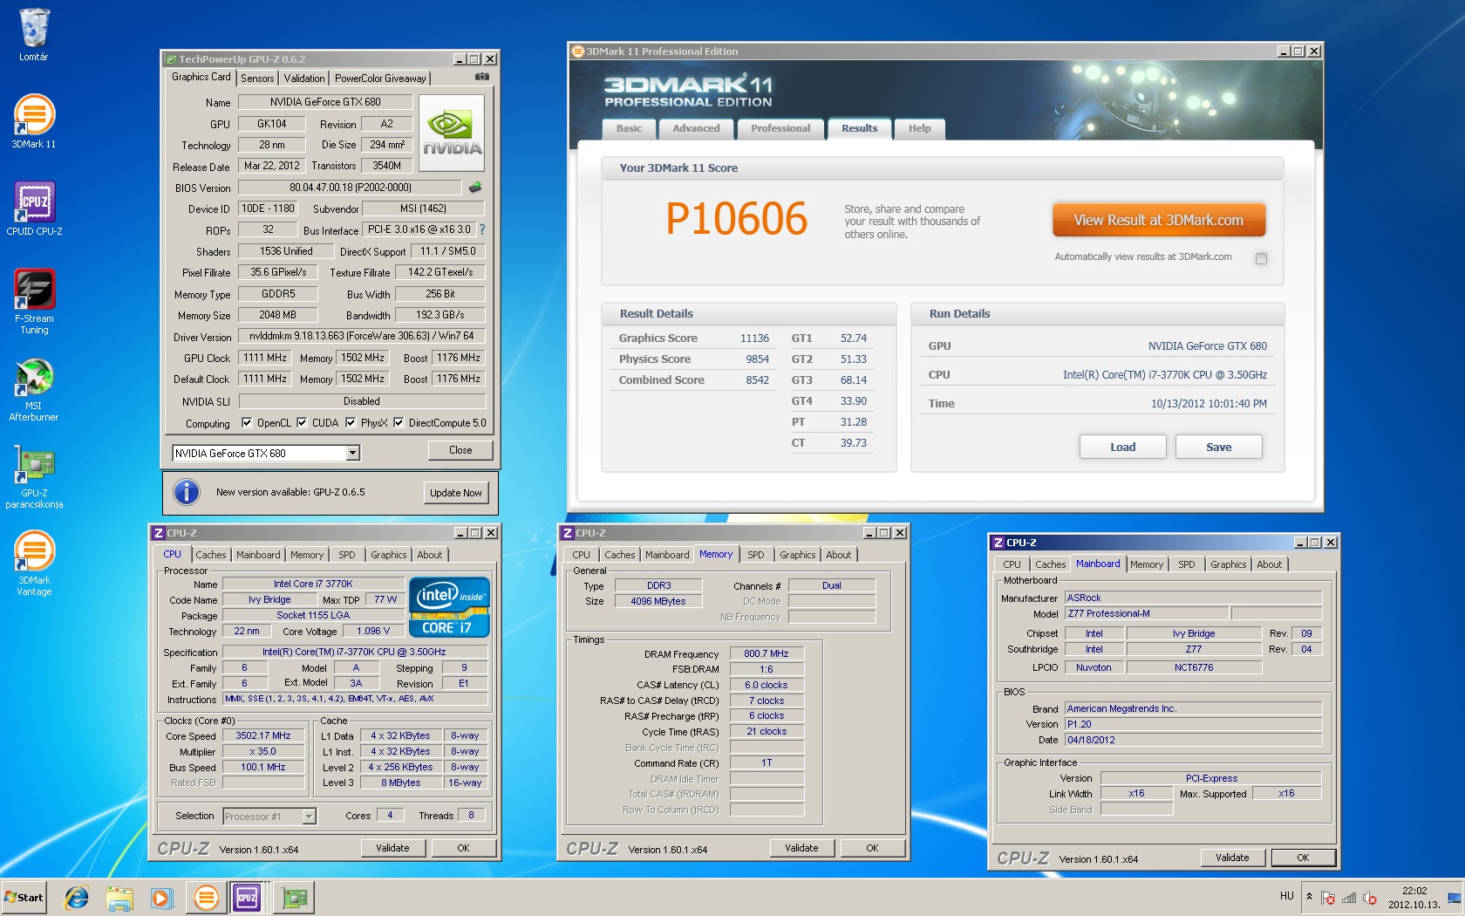The image size is (1465, 916).
Task: Click the Save button in Run Details
Action: point(1218,448)
